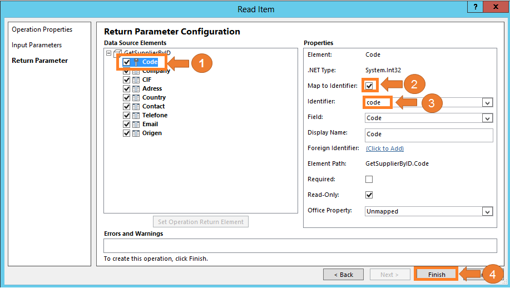Click the field icon beside Origen

click(136, 133)
